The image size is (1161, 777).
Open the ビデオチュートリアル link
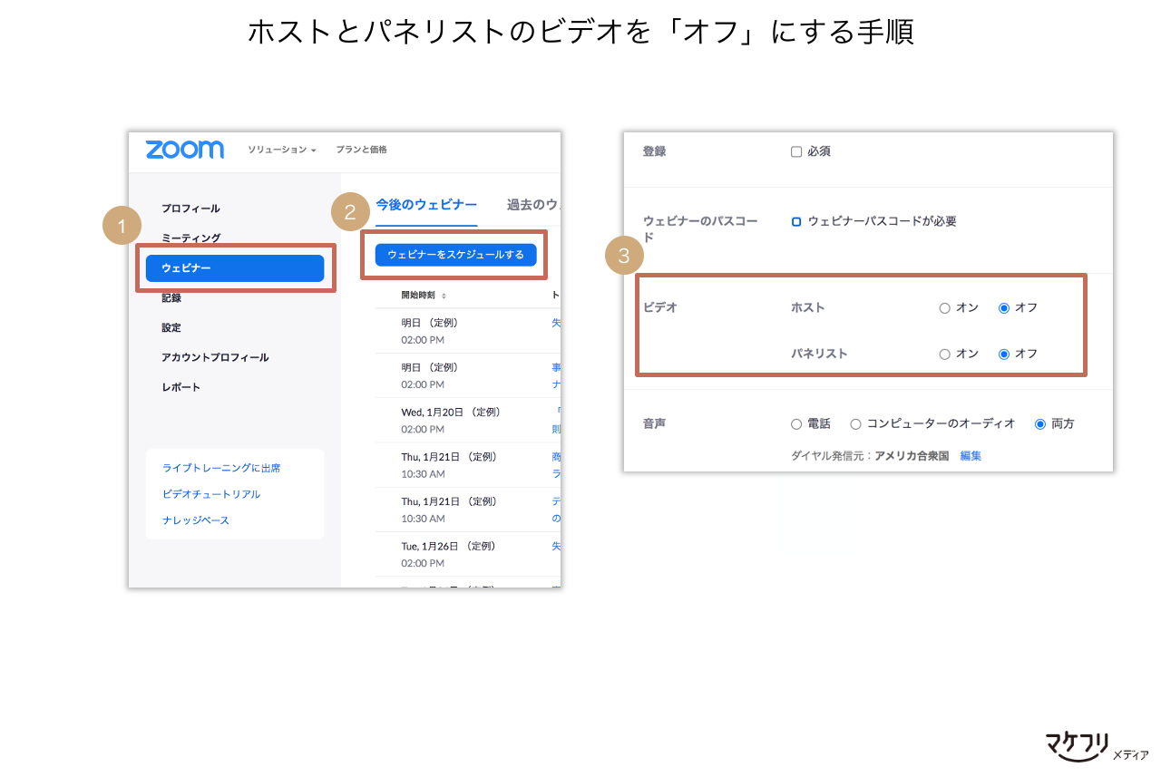point(211,494)
